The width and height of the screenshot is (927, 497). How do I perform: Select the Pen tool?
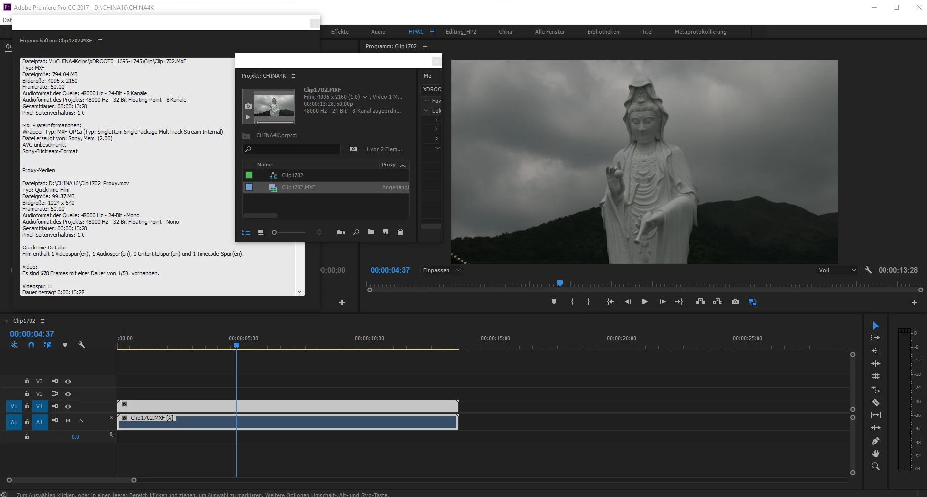pyautogui.click(x=876, y=441)
